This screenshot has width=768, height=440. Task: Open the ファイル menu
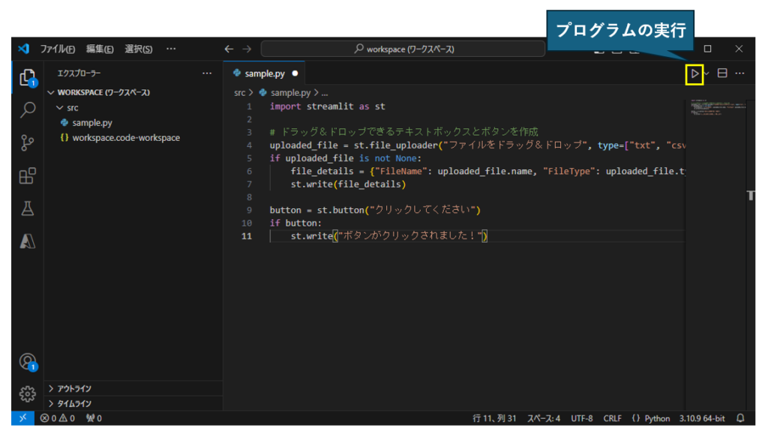pos(57,49)
